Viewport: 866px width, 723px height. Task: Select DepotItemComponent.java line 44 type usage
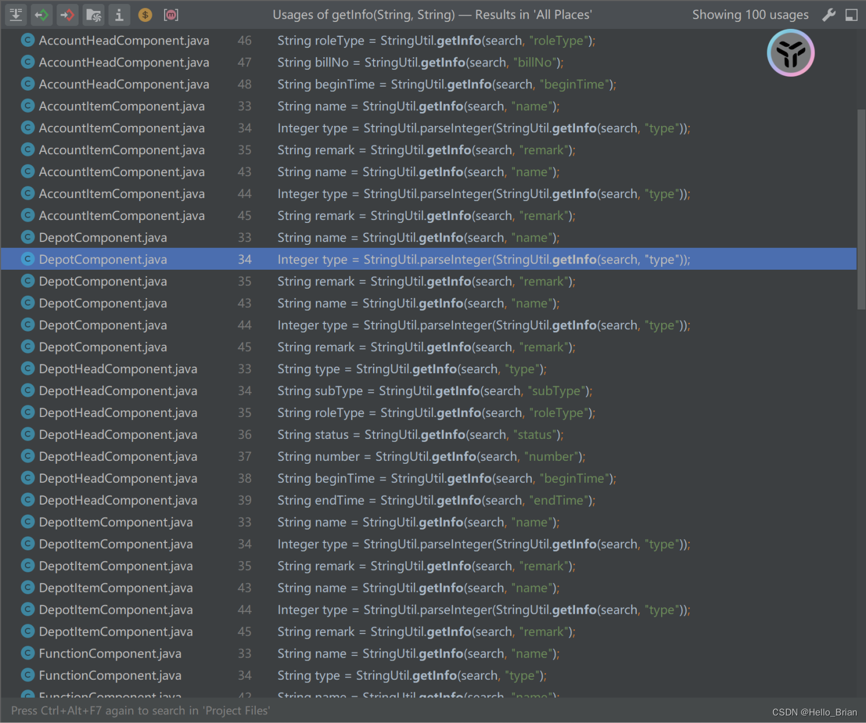click(428, 610)
